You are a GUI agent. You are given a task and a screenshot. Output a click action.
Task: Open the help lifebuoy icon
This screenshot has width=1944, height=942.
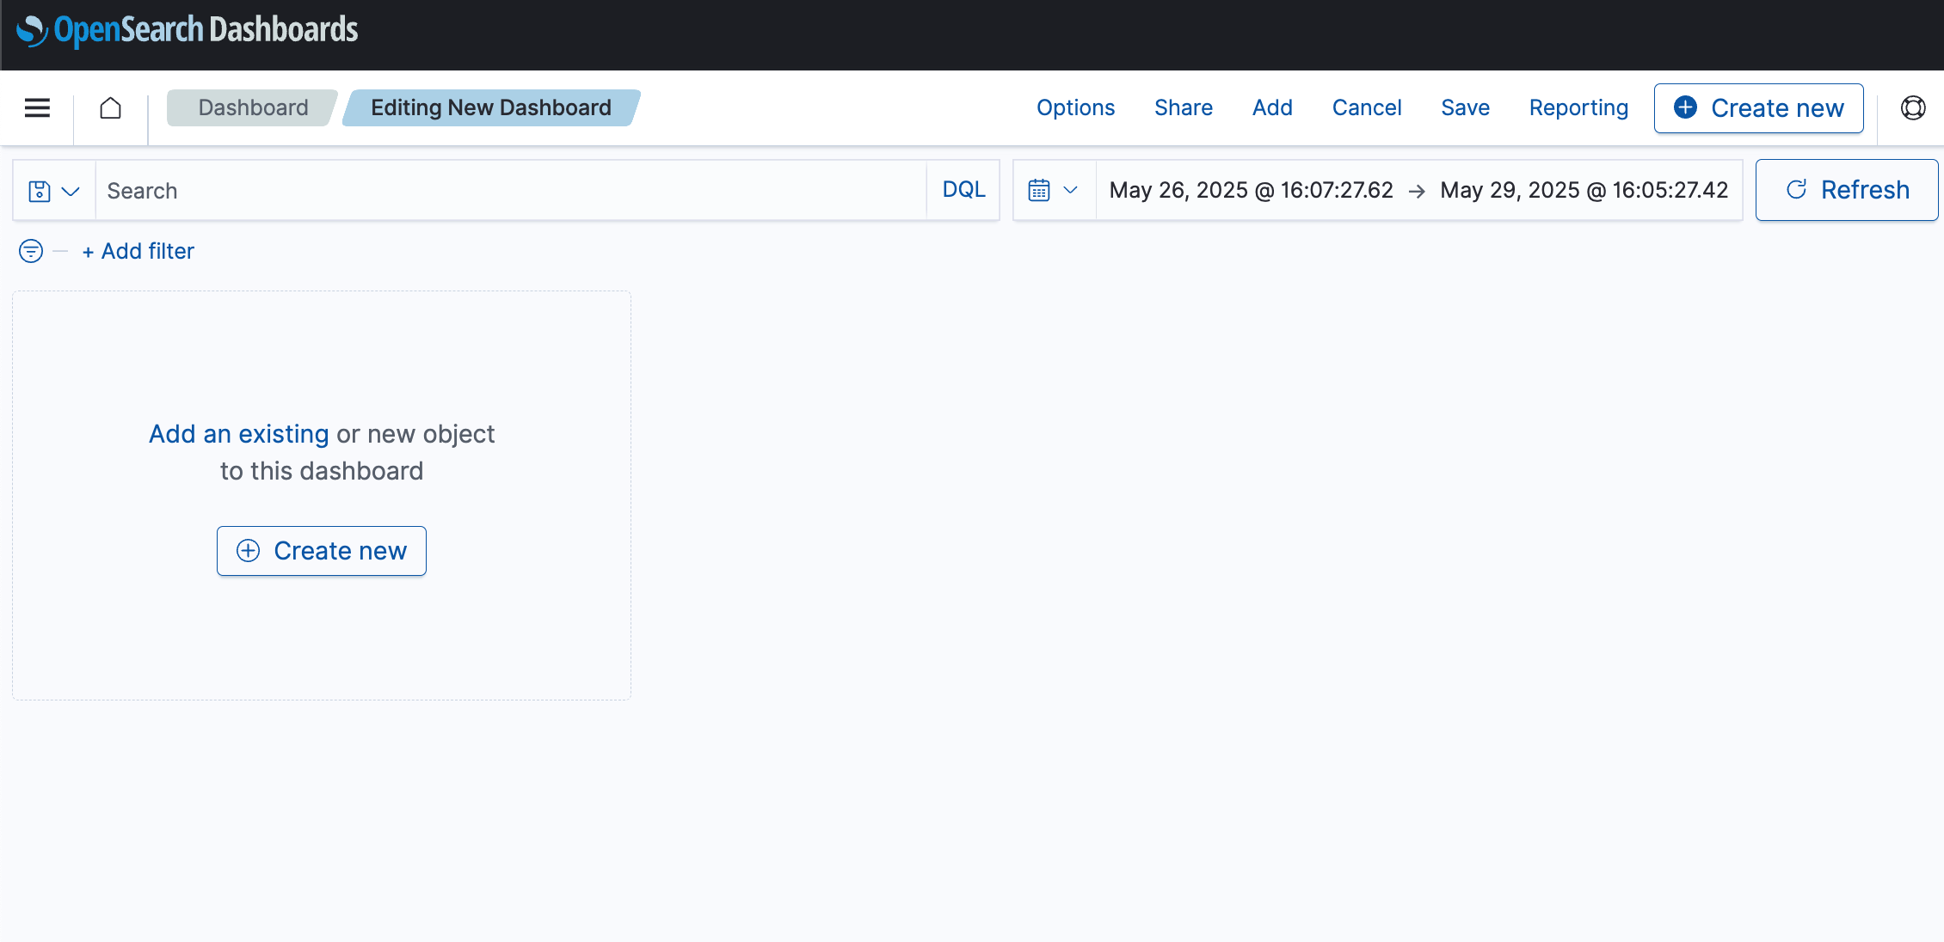pyautogui.click(x=1912, y=107)
